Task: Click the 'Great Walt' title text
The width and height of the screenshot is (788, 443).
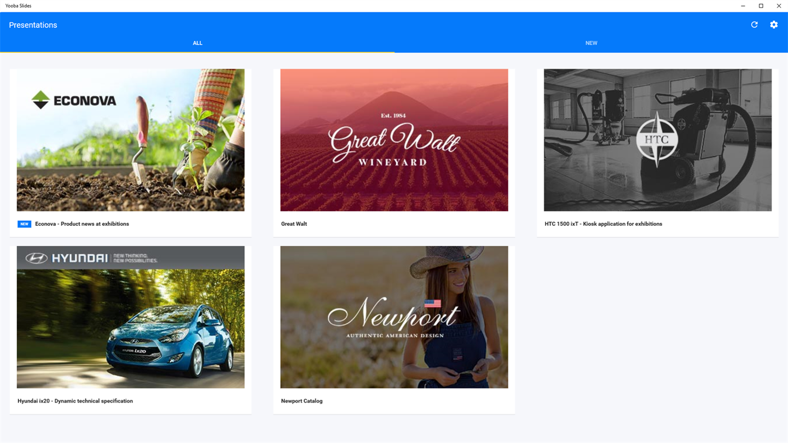Action: point(294,224)
